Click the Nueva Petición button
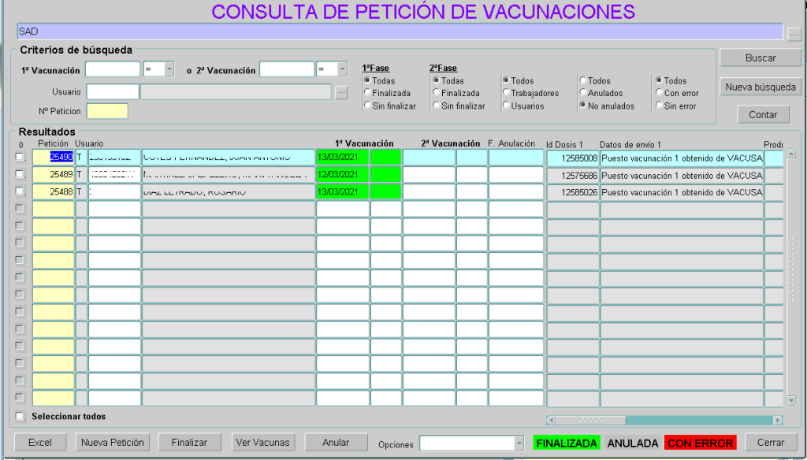 pos(113,443)
